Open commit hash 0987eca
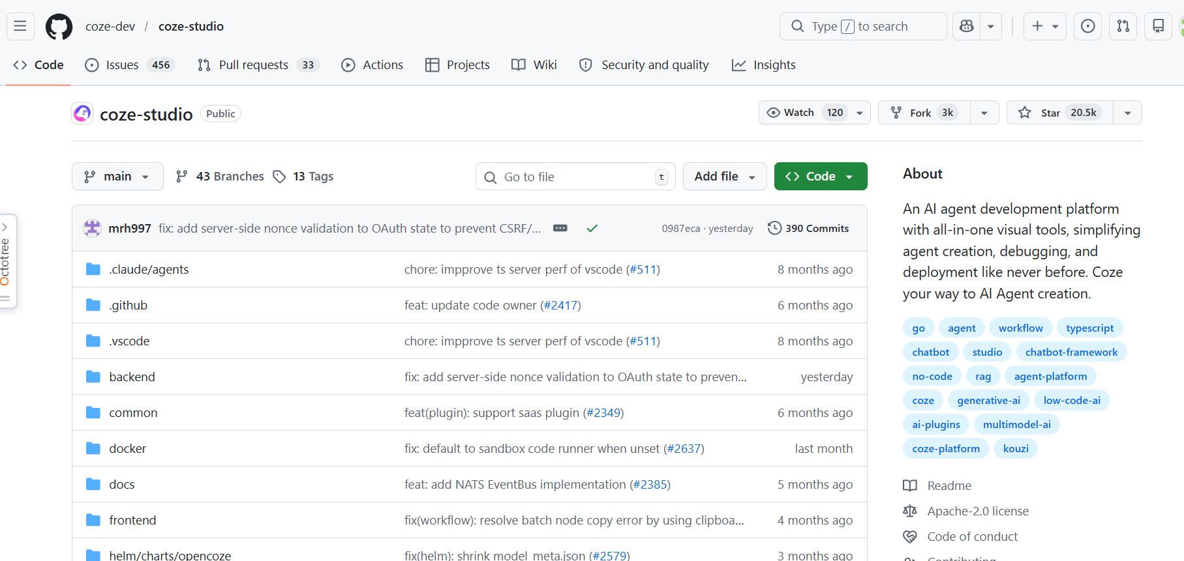The height and width of the screenshot is (561, 1184). [680, 229]
